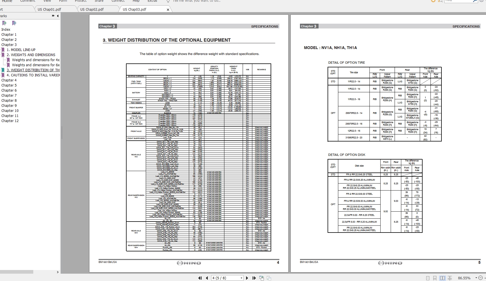Open the Chapter 4 bookmark

pyautogui.click(x=9, y=80)
